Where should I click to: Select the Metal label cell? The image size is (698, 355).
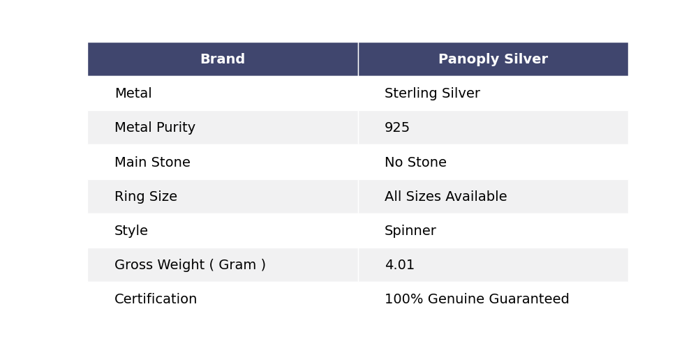click(223, 93)
